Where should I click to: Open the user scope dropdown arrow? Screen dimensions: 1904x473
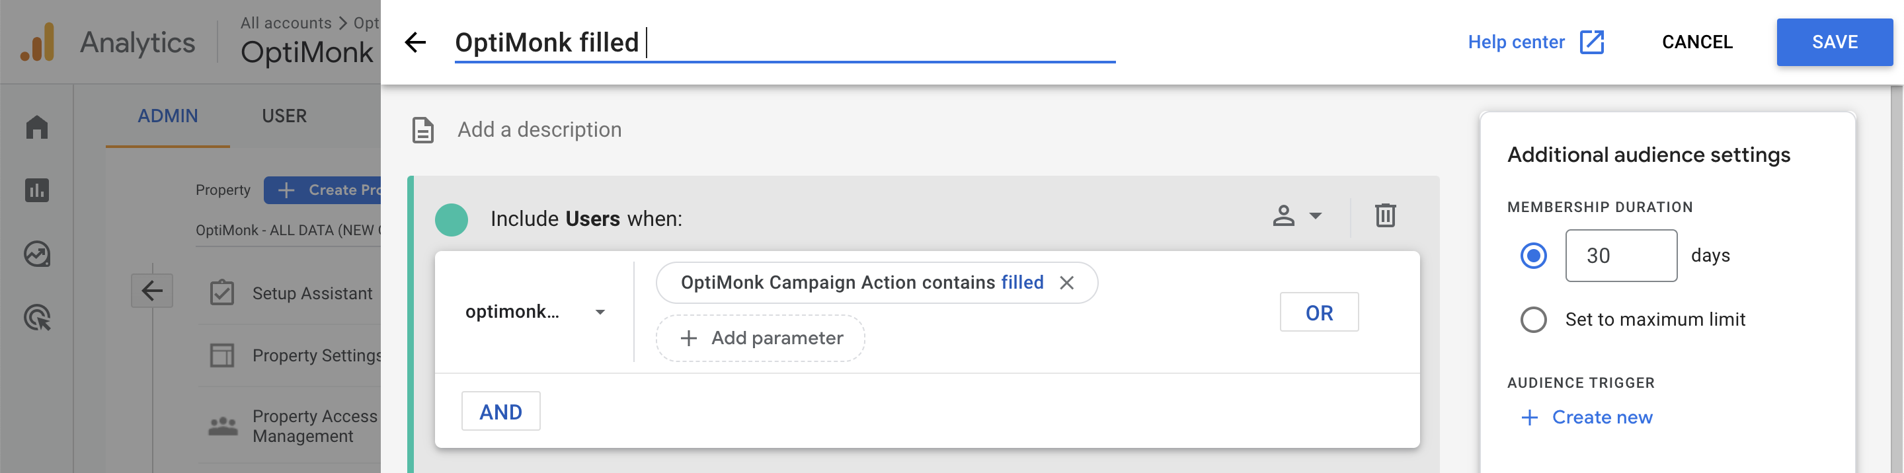pyautogui.click(x=1315, y=216)
